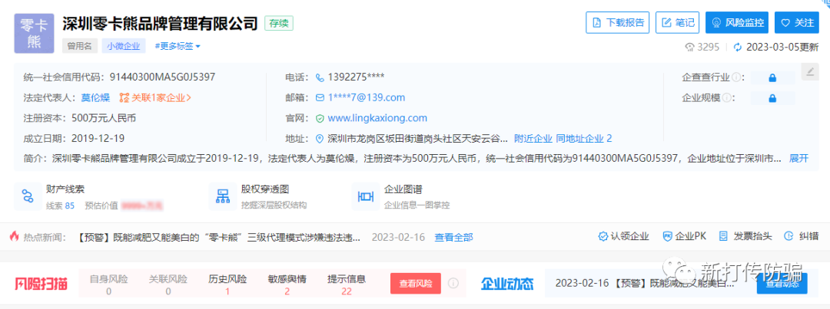The width and height of the screenshot is (830, 309).
Task: Click the 线索 85 count
Action: point(61,205)
